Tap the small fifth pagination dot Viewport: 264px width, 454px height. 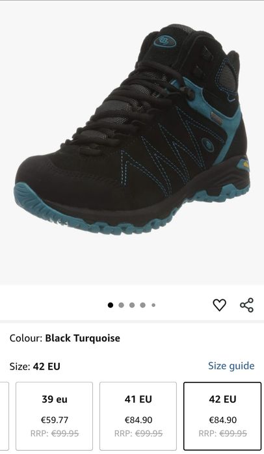tap(153, 305)
